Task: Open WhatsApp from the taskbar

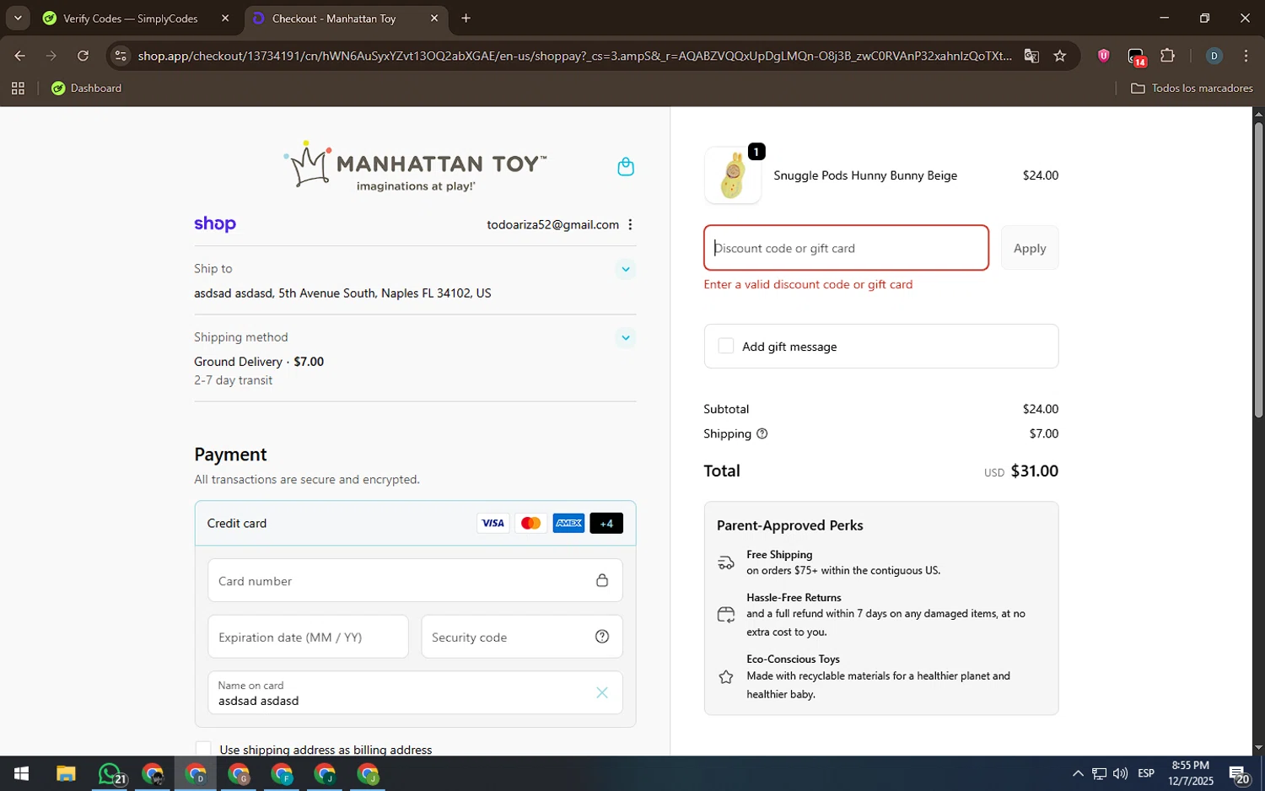Action: [x=110, y=773]
